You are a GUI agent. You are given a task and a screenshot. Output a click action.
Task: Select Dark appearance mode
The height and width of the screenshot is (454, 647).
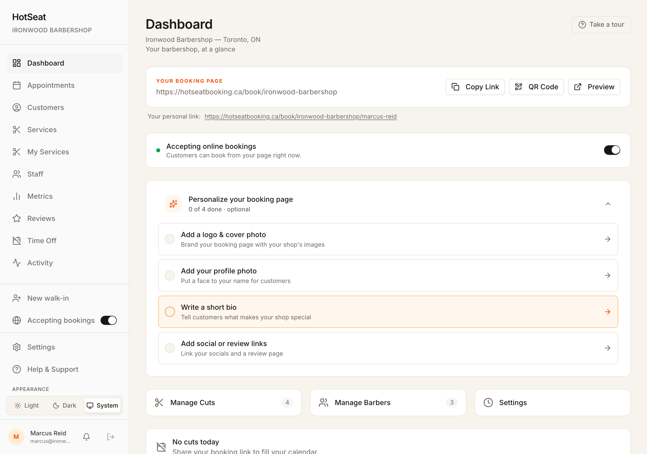(x=64, y=406)
